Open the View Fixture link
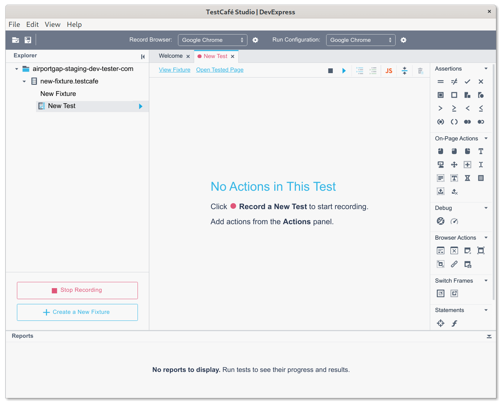503x405 pixels. pos(175,70)
